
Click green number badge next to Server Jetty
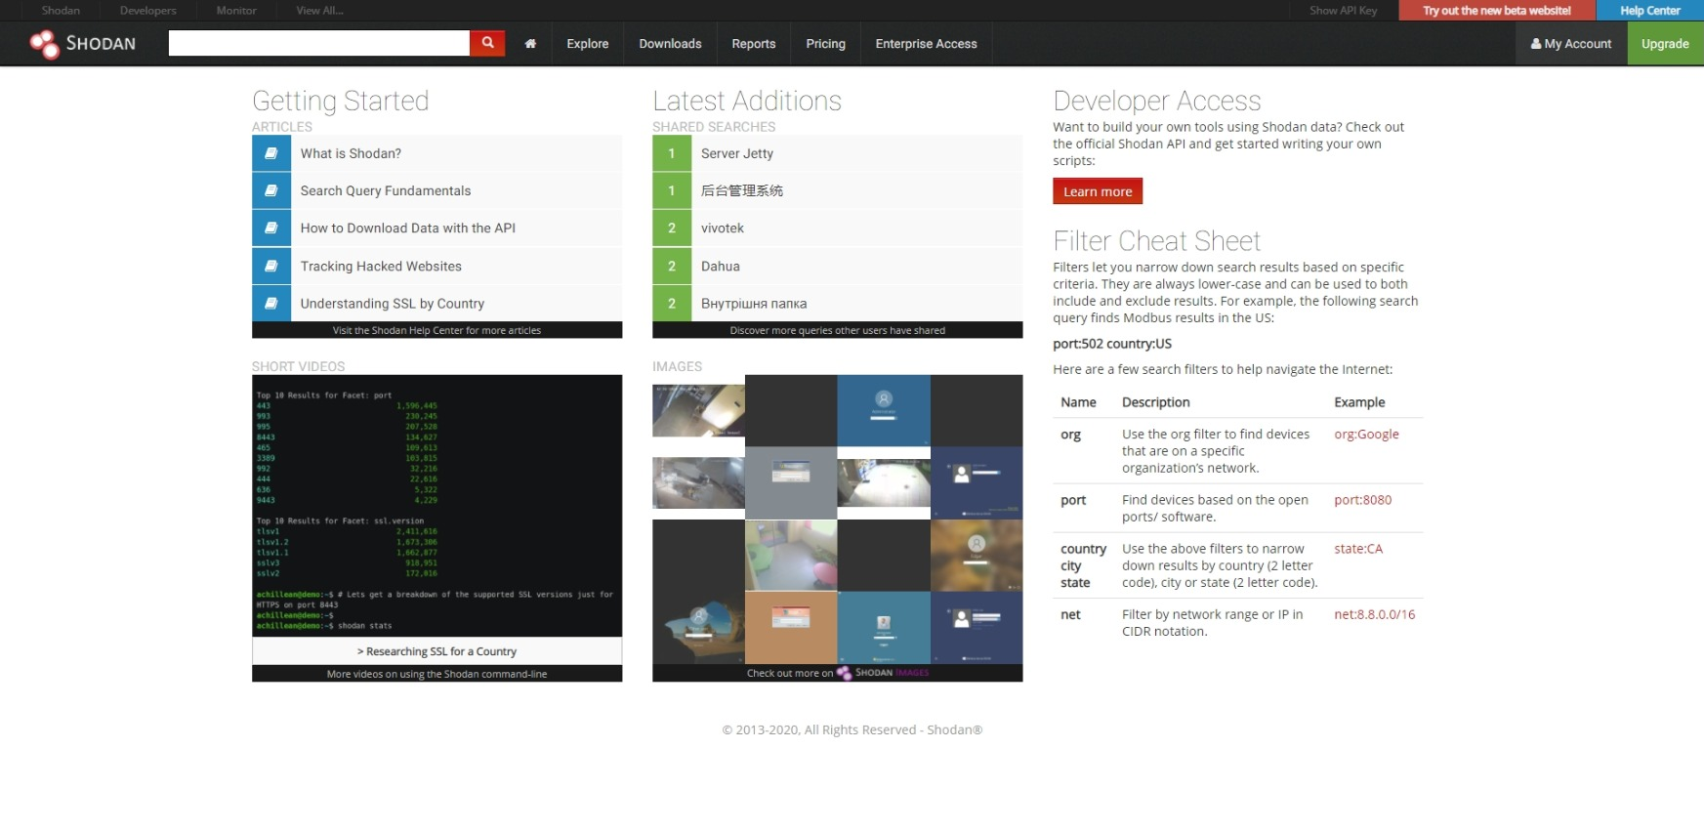click(672, 153)
